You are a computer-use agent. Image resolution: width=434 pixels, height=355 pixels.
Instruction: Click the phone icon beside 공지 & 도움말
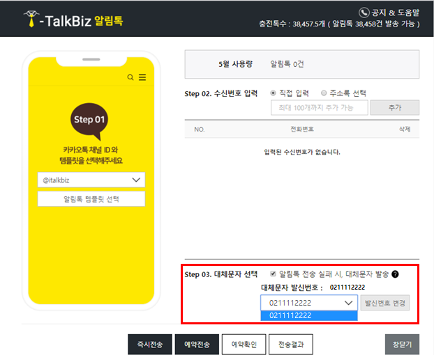(x=364, y=13)
